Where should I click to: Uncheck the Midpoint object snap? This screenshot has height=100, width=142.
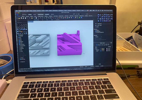click(19, 42)
